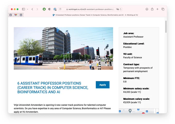Click the job title heading text
Screen dimensions: 175x124
tap(53, 88)
